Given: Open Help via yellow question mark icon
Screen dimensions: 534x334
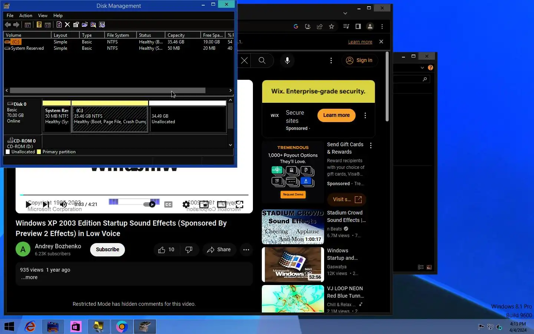Looking at the screenshot, I should click(x=39, y=25).
